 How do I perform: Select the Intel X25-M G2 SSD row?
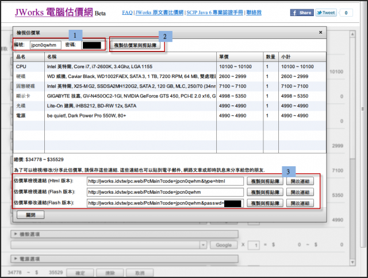170,87
